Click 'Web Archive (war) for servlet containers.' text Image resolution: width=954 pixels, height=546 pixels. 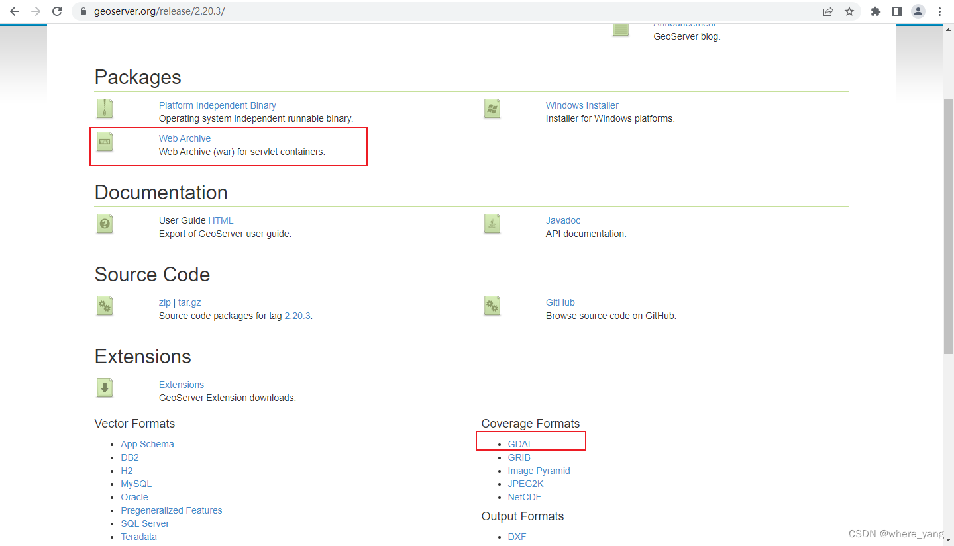pos(242,152)
